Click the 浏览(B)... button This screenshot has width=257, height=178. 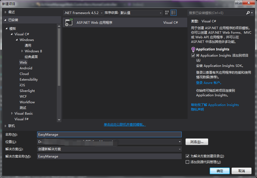point(197,142)
